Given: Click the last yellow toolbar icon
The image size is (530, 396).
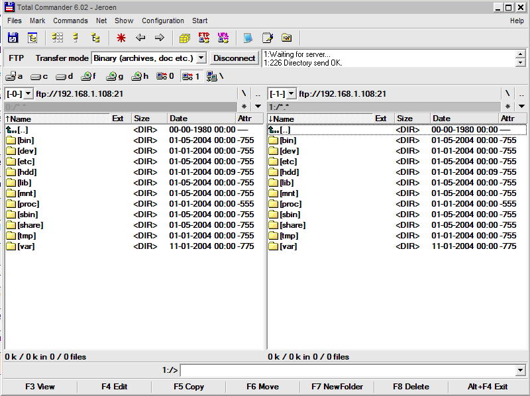Looking at the screenshot, I should pyautogui.click(x=287, y=38).
